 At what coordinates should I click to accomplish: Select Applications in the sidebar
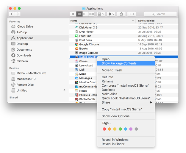(38, 38)
